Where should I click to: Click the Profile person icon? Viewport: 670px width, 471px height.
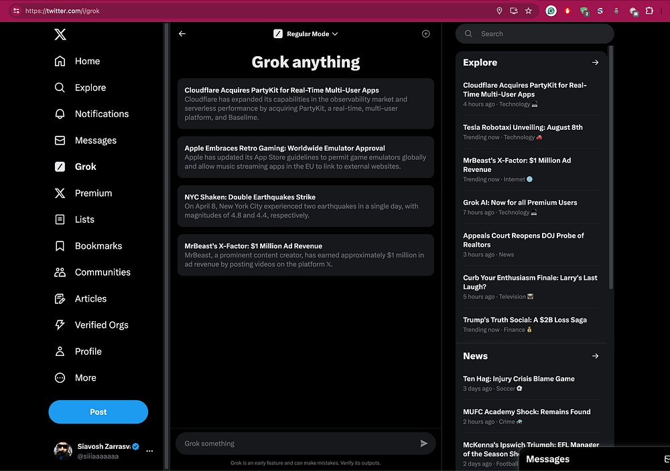(x=60, y=351)
